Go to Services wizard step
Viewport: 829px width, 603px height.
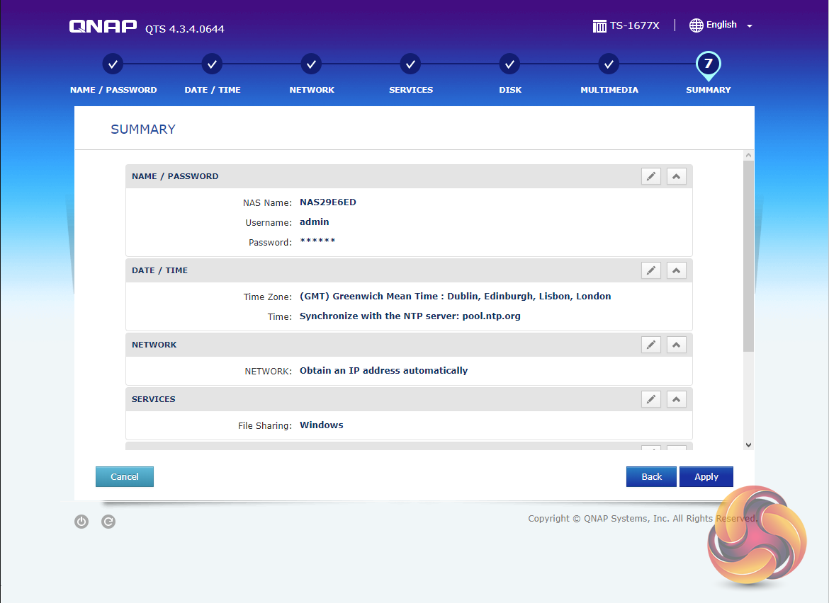(x=410, y=64)
